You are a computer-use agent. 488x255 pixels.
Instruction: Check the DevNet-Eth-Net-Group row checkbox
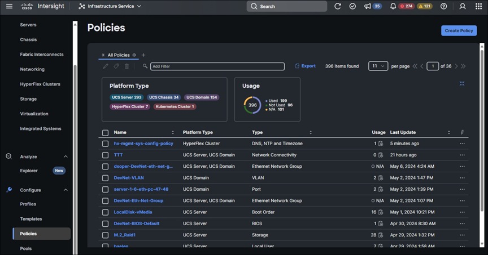coord(105,201)
